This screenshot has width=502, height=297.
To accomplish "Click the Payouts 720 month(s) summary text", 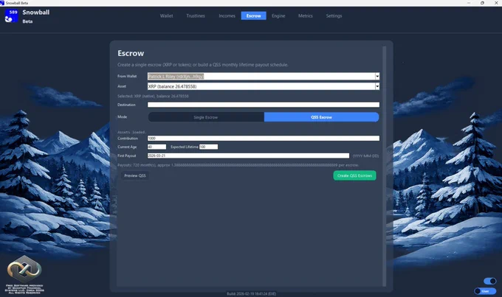I will tap(238, 165).
